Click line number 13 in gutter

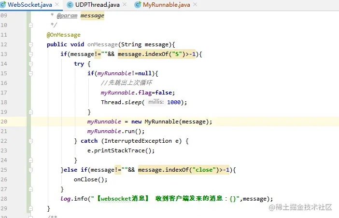tap(4, 54)
